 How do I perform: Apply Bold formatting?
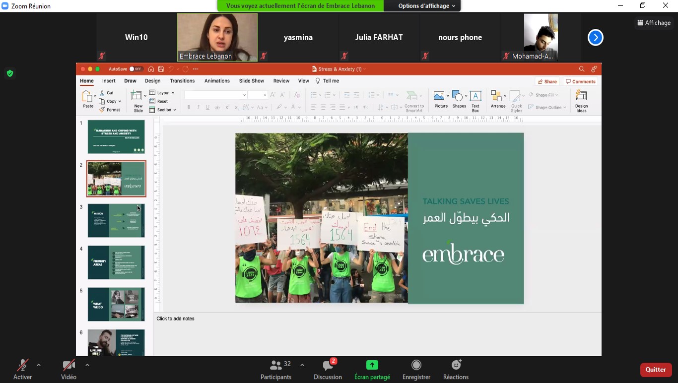coord(189,107)
